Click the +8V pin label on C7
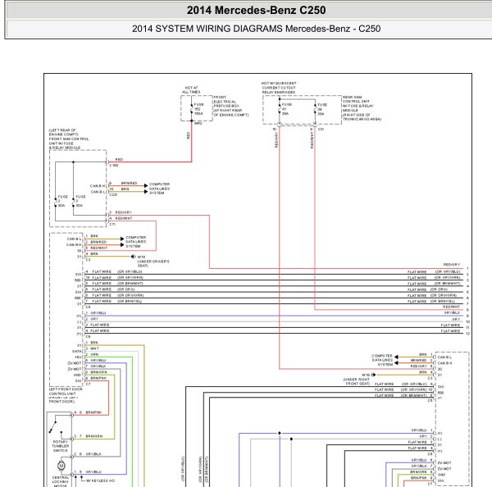 point(78,357)
